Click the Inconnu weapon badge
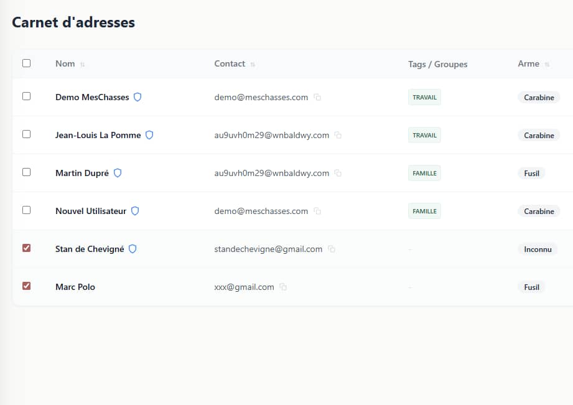 537,249
